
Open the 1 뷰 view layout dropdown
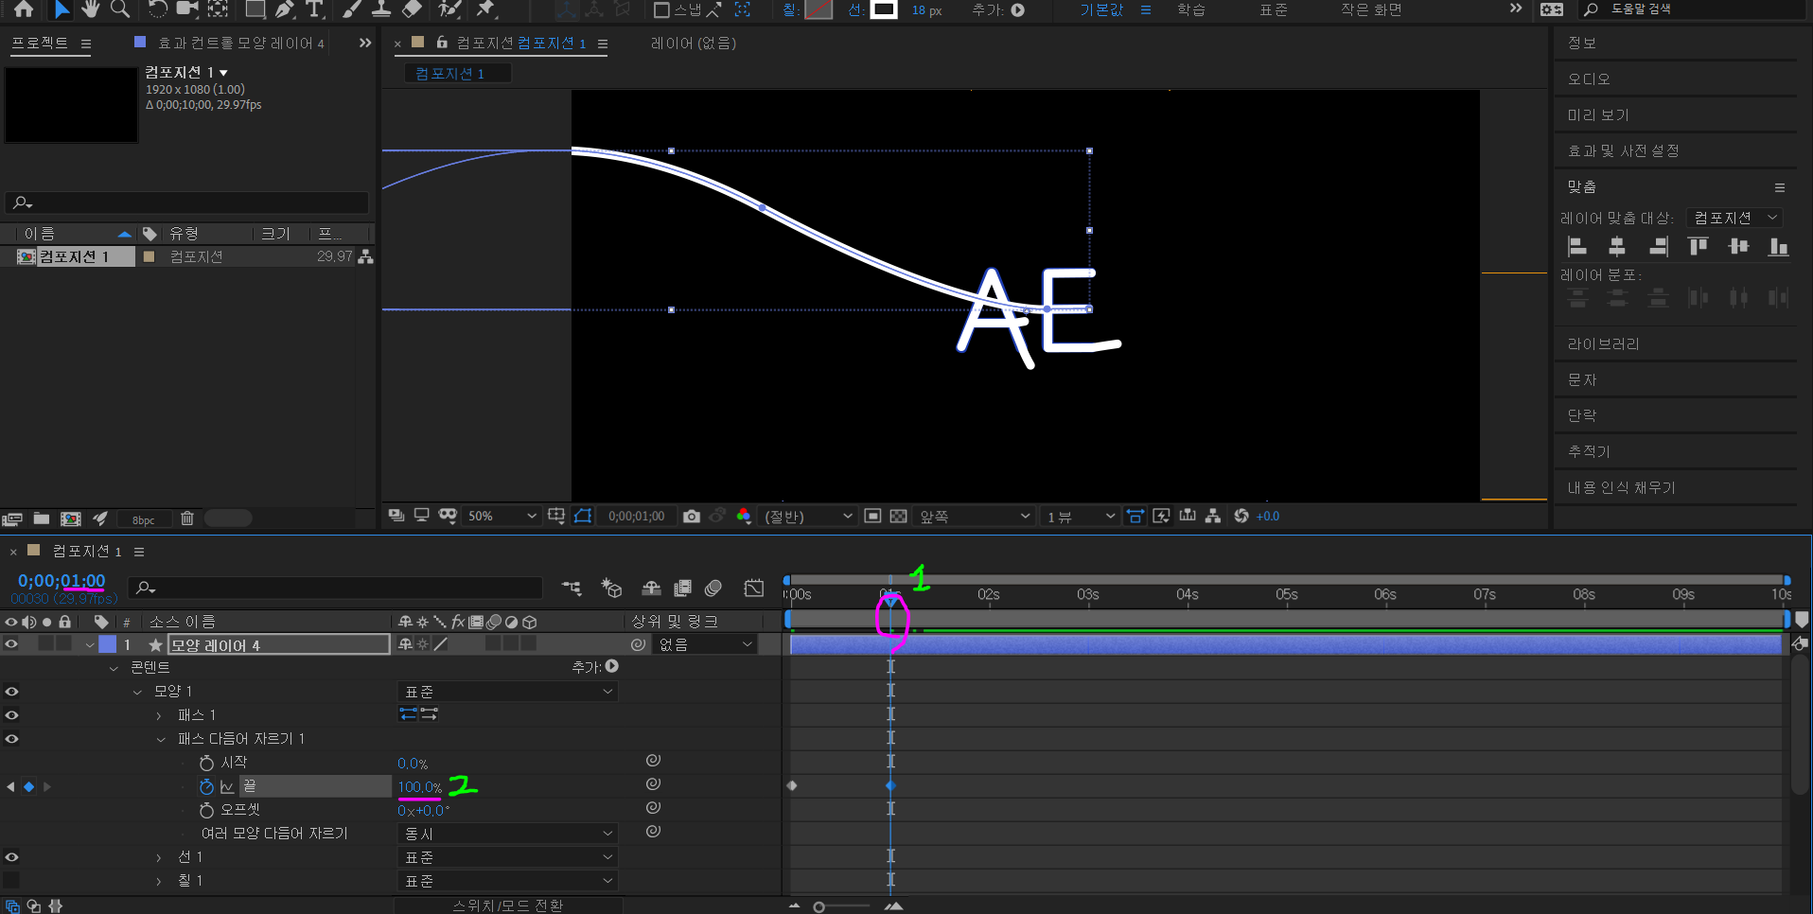1080,516
